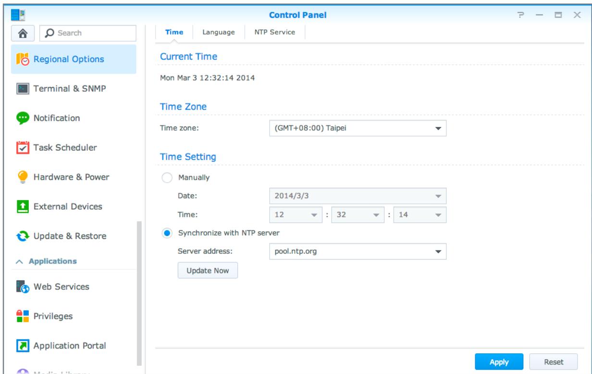The image size is (592, 374).
Task: Open the minute dropdown showing 32
Action: point(358,215)
